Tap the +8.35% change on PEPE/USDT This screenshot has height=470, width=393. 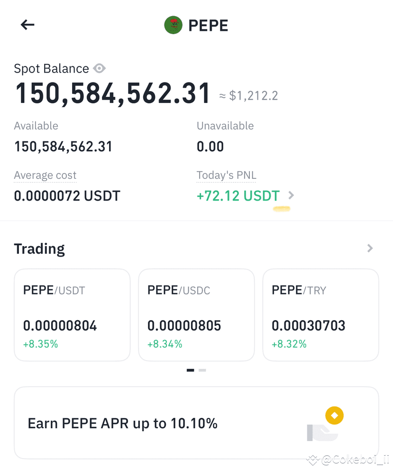pos(40,344)
